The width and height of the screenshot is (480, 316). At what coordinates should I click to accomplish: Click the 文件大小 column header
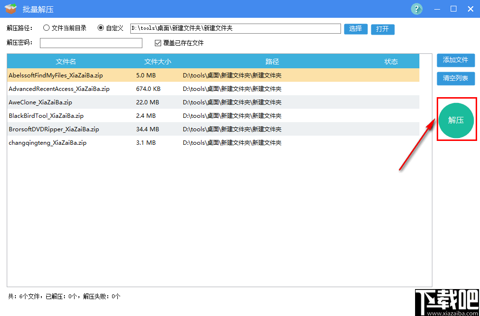[158, 61]
